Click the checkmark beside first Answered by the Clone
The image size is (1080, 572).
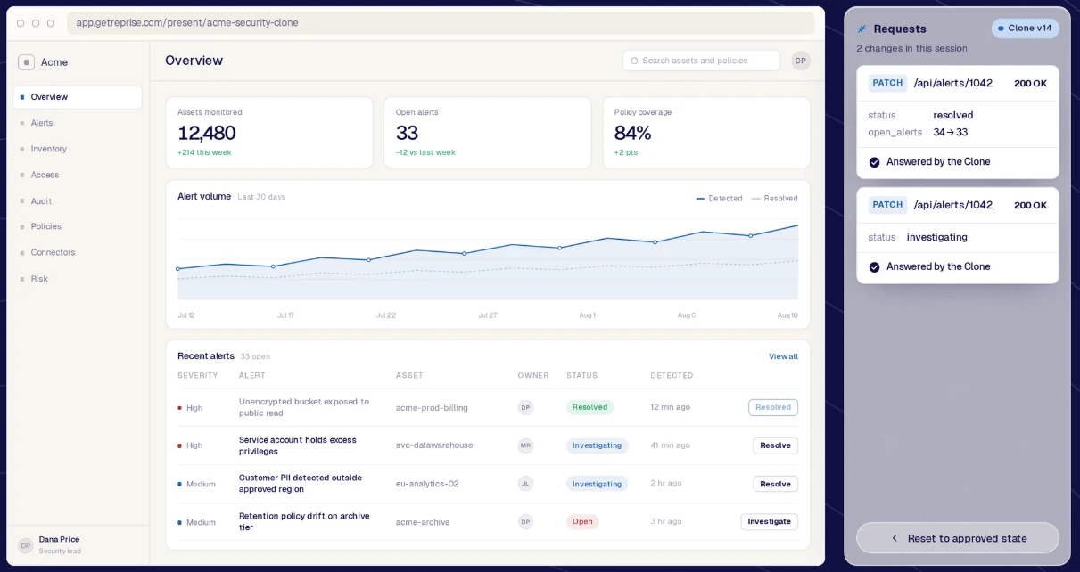point(874,162)
